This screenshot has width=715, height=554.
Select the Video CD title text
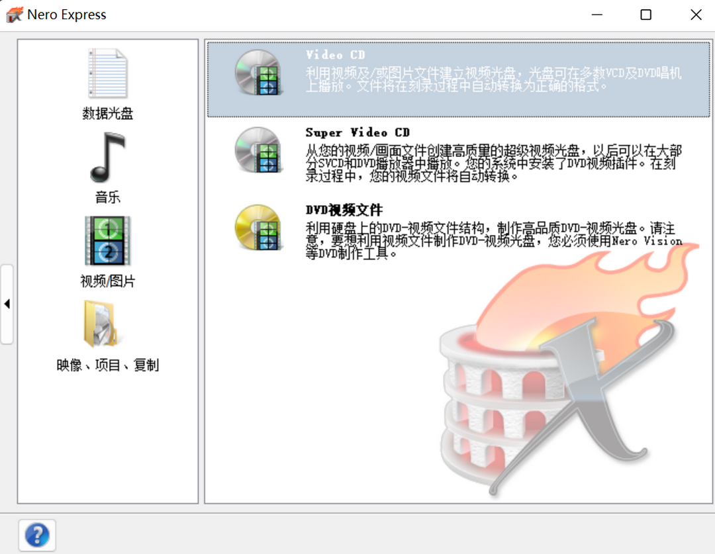[335, 55]
